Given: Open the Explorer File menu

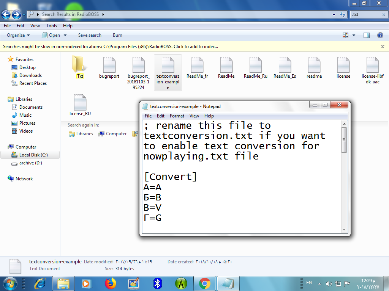Looking at the screenshot, I should tap(7, 26).
